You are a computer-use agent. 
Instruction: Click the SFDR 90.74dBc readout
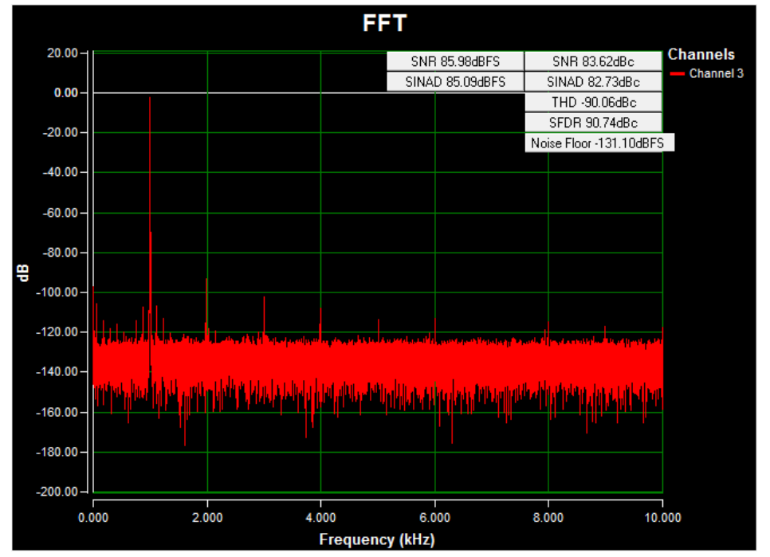click(x=593, y=123)
